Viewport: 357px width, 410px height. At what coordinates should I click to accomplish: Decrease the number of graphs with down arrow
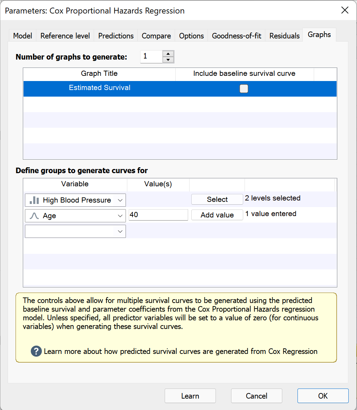pyautogui.click(x=168, y=60)
